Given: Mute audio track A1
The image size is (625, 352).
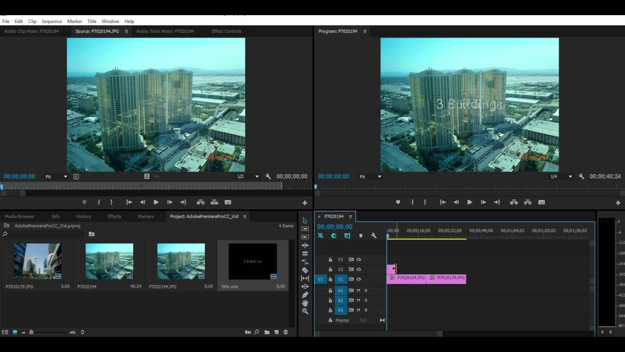Looking at the screenshot, I should [358, 290].
